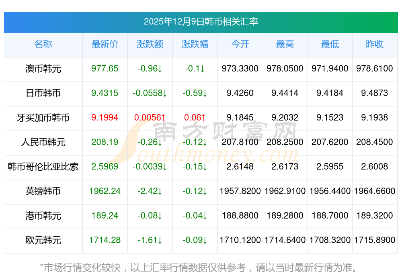Click the 最新价 column header

105,44
